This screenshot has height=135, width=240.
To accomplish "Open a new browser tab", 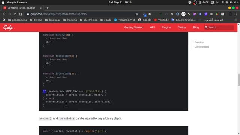I will tap(47, 8).
